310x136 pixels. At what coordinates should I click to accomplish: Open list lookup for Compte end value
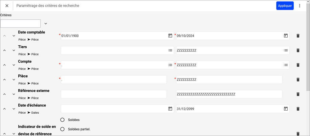286,65
